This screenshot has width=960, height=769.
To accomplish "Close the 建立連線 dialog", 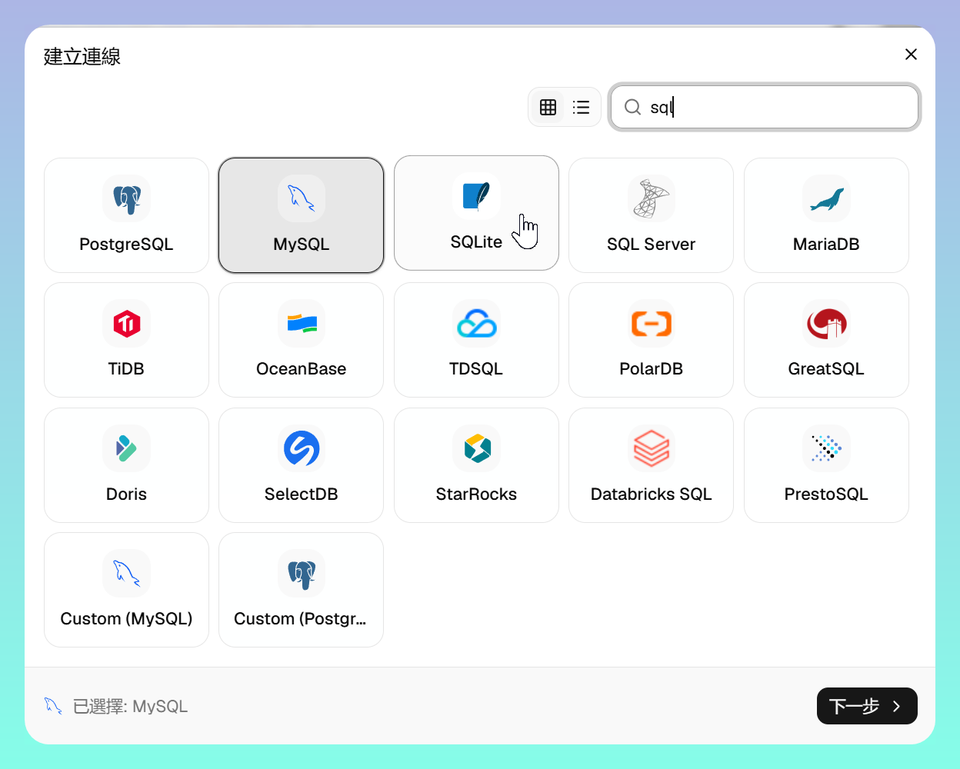I will coord(911,54).
